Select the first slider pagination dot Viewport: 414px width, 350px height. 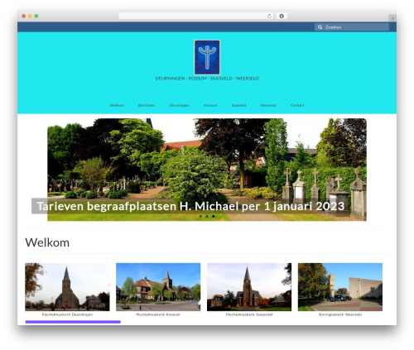click(200, 216)
